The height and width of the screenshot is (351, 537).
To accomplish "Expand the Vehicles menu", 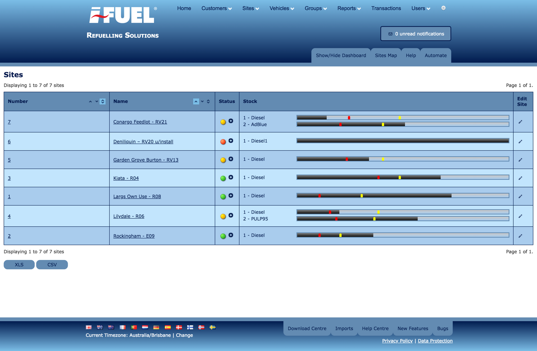I will click(281, 8).
